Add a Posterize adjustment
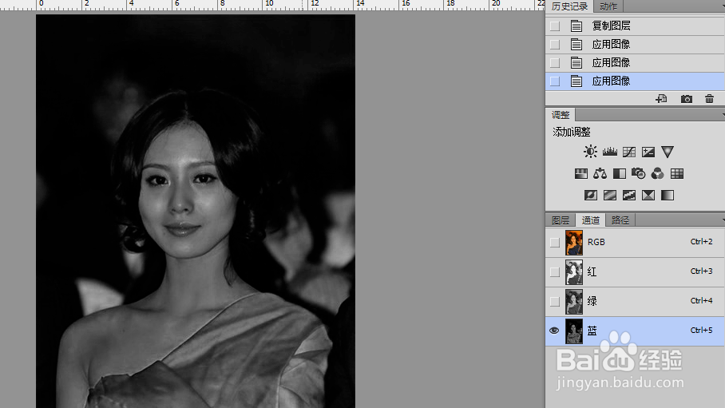This screenshot has width=725, height=408. pyautogui.click(x=610, y=195)
